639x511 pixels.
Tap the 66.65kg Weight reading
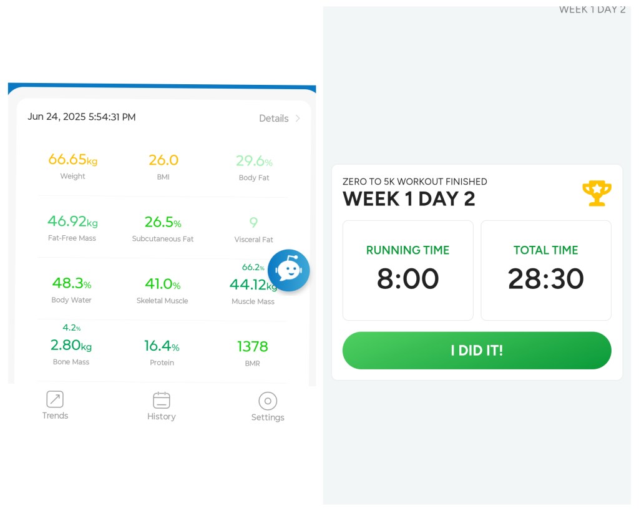[73, 160]
